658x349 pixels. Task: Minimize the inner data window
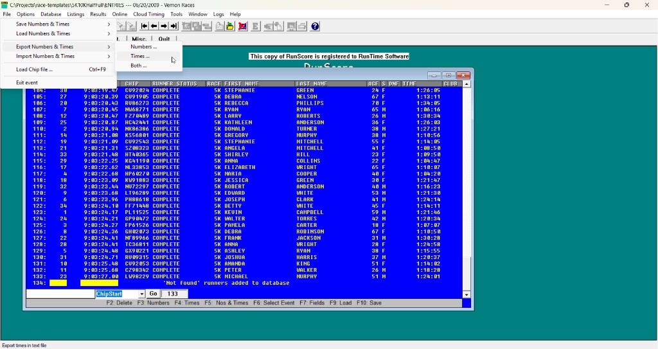[x=434, y=75]
